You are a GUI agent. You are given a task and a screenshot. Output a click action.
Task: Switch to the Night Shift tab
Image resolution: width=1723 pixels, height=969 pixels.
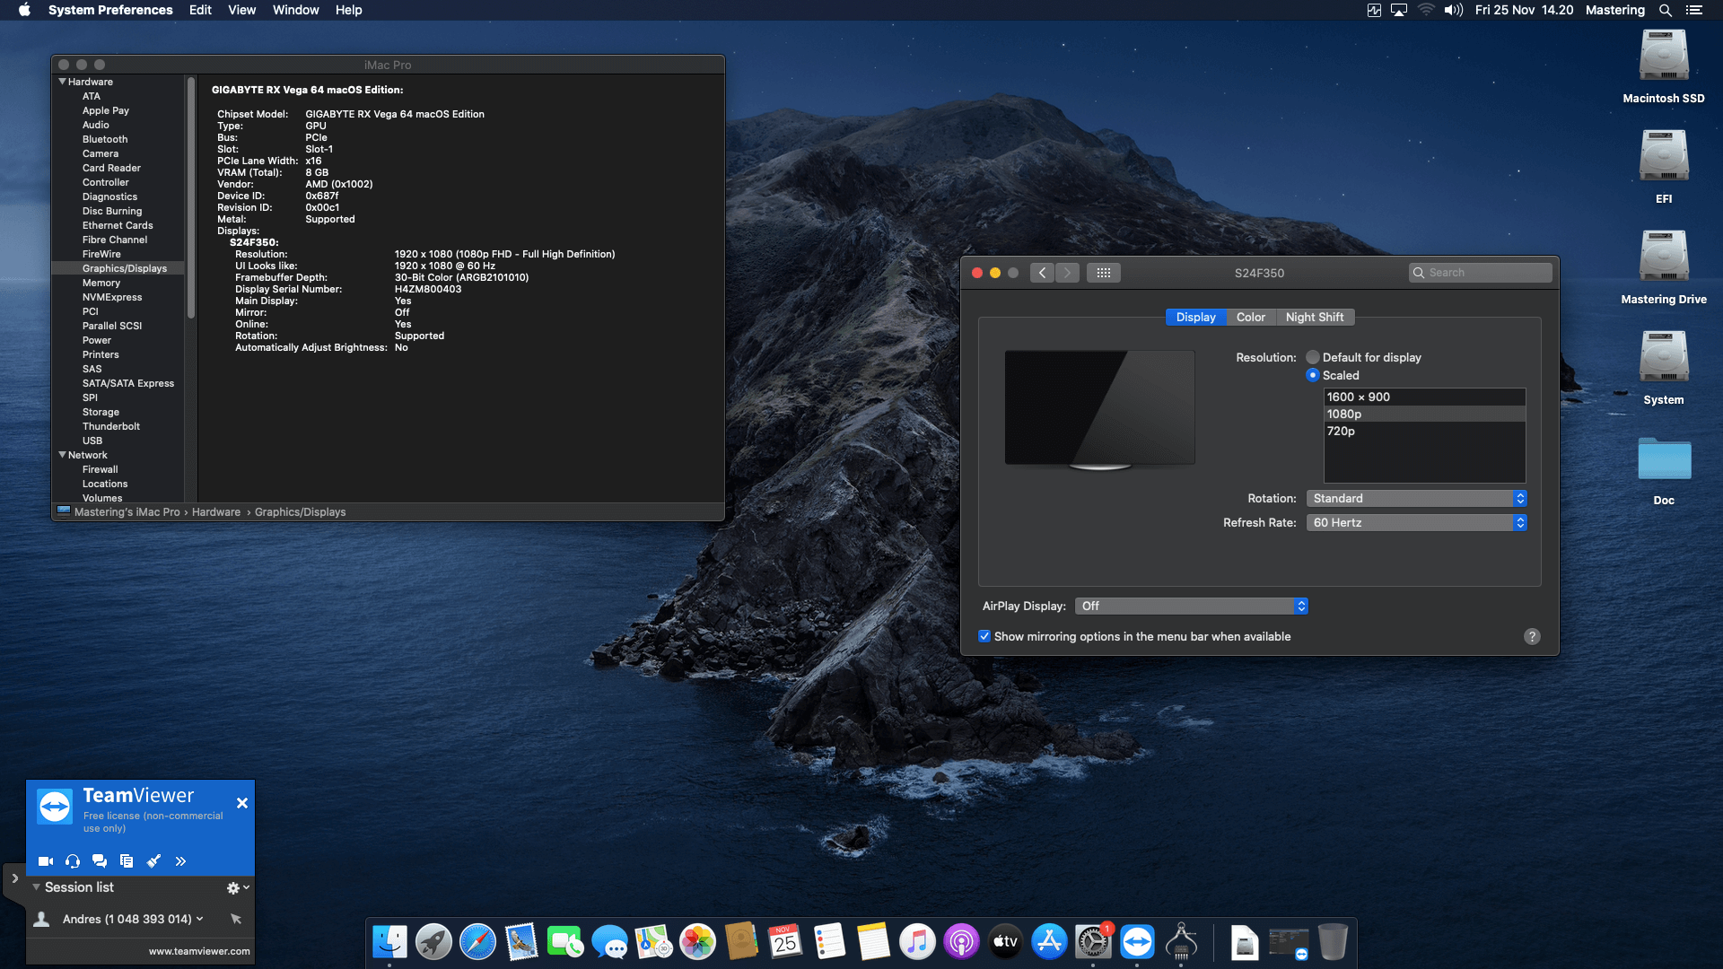tap(1314, 317)
